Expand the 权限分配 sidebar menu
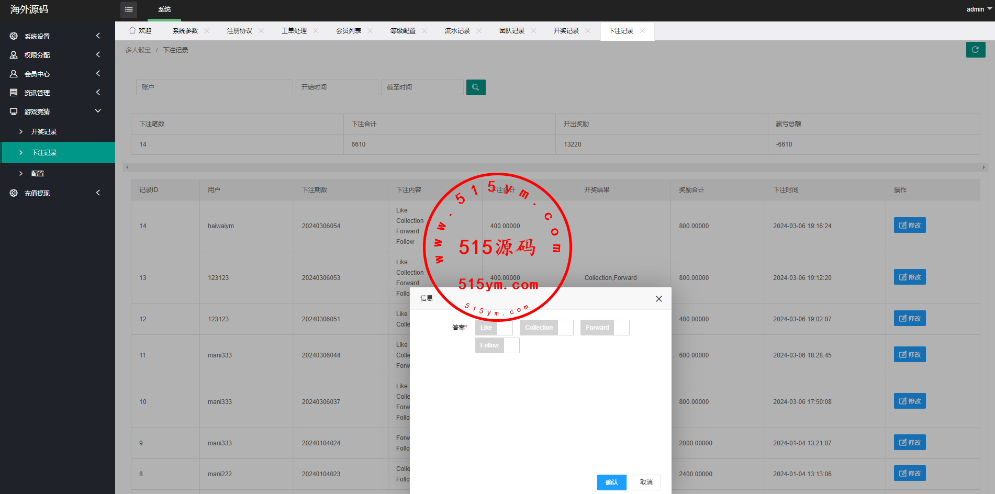Image resolution: width=995 pixels, height=494 pixels. click(37, 55)
